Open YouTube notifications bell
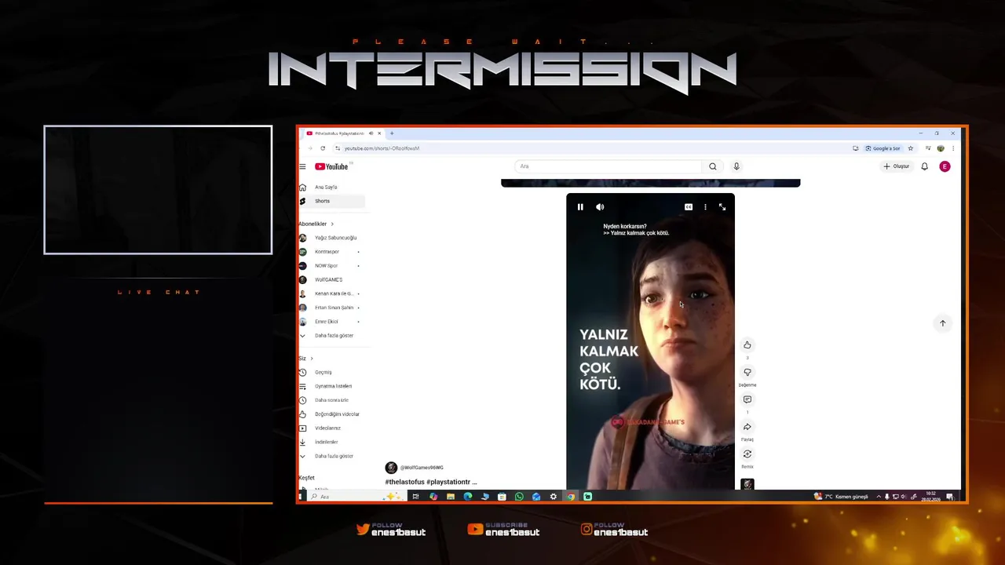1005x565 pixels. click(x=925, y=166)
